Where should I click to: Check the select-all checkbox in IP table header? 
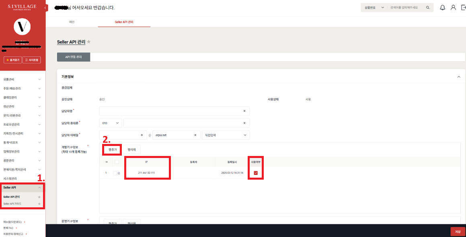point(117,162)
